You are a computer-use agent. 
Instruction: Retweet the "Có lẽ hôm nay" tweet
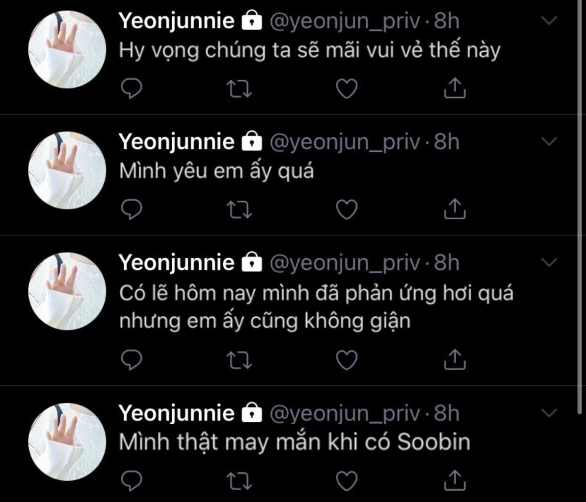tap(239, 360)
